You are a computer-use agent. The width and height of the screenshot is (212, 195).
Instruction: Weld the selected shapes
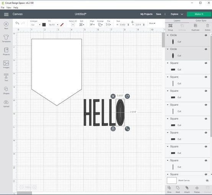(178, 189)
